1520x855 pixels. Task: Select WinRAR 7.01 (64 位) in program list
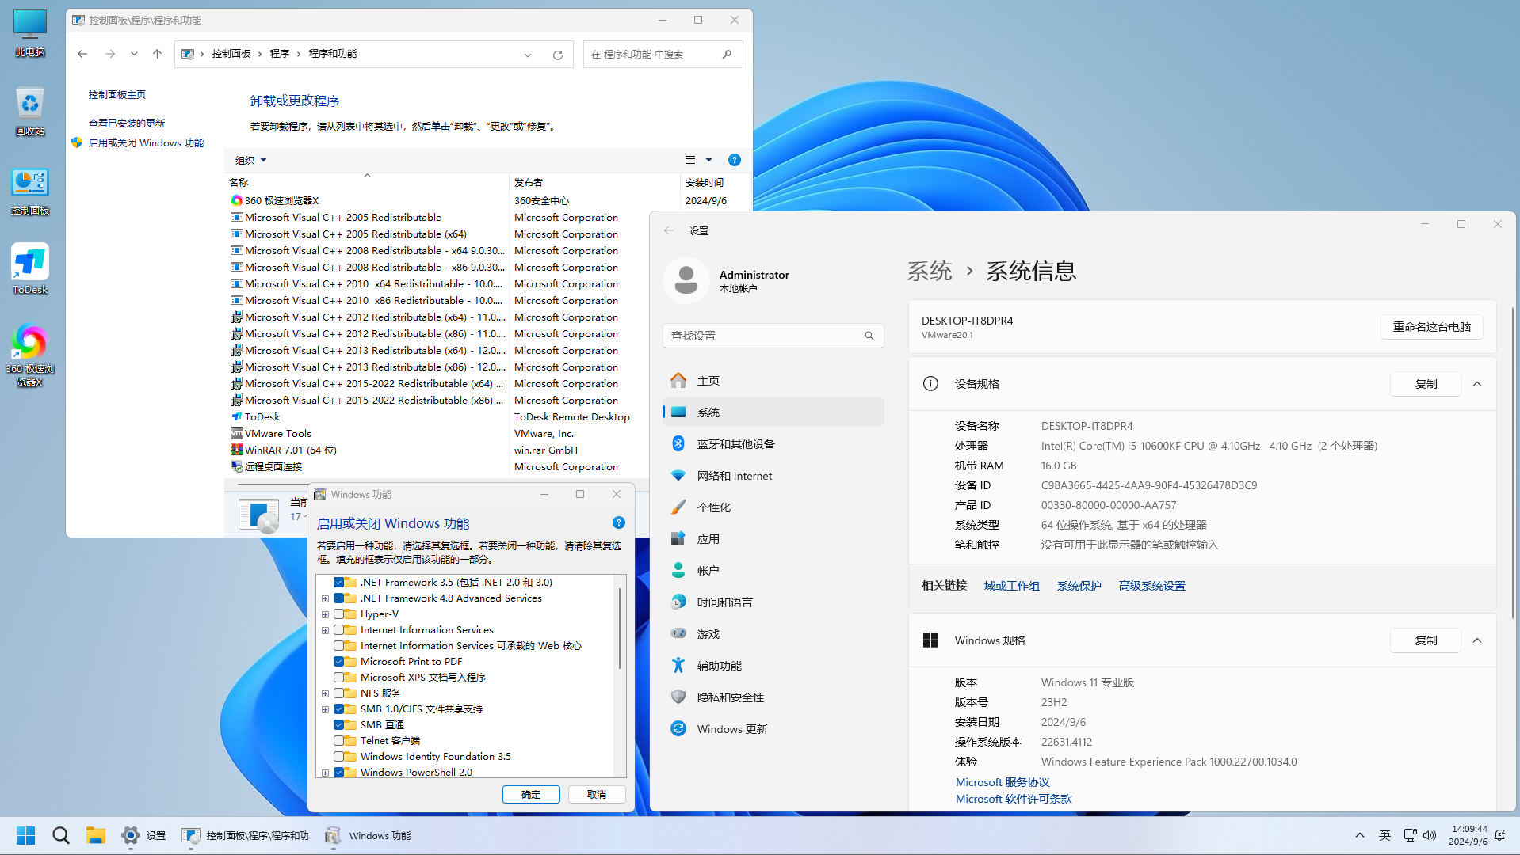(290, 450)
